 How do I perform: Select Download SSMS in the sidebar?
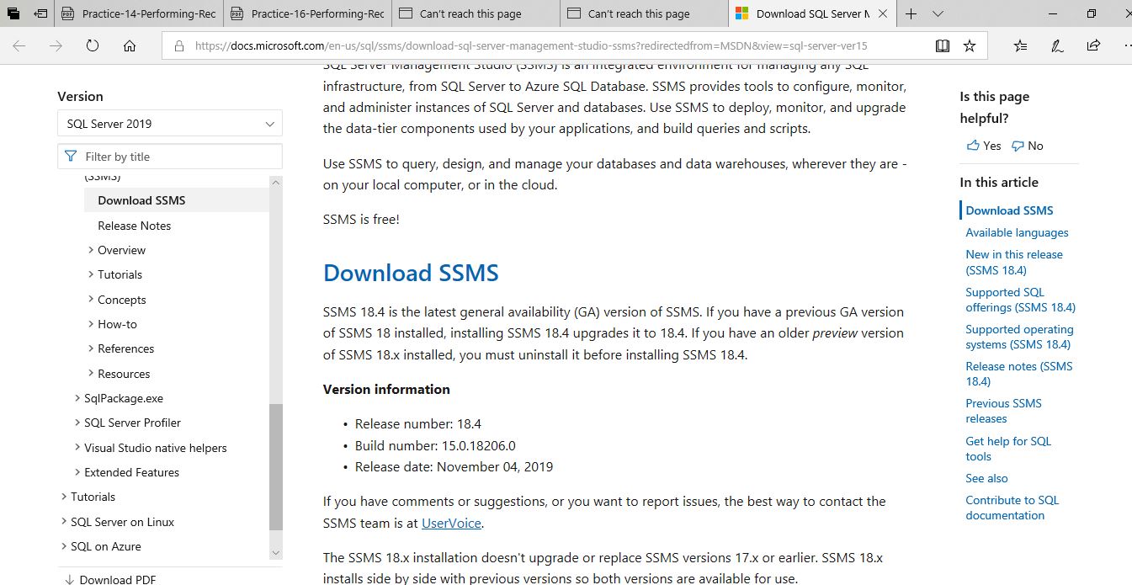click(141, 200)
